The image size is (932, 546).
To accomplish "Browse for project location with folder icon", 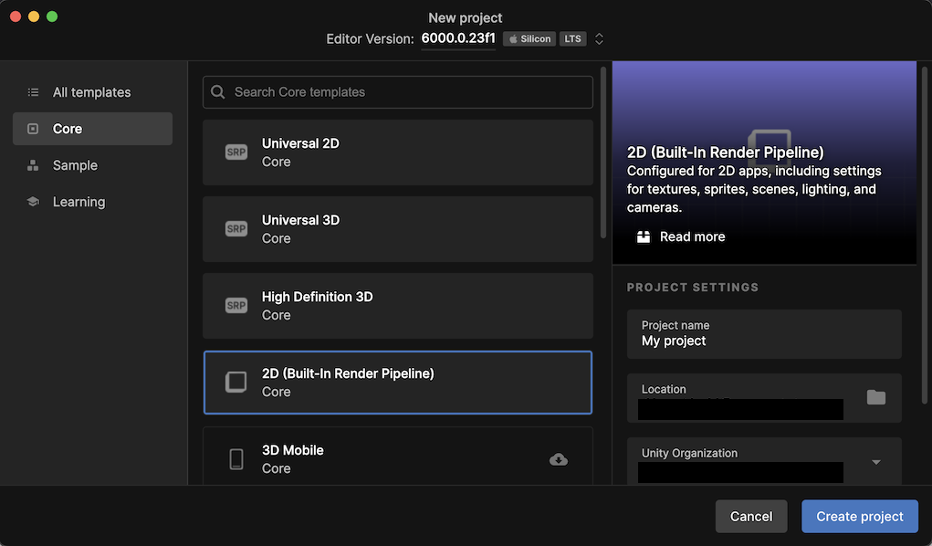I will [875, 397].
